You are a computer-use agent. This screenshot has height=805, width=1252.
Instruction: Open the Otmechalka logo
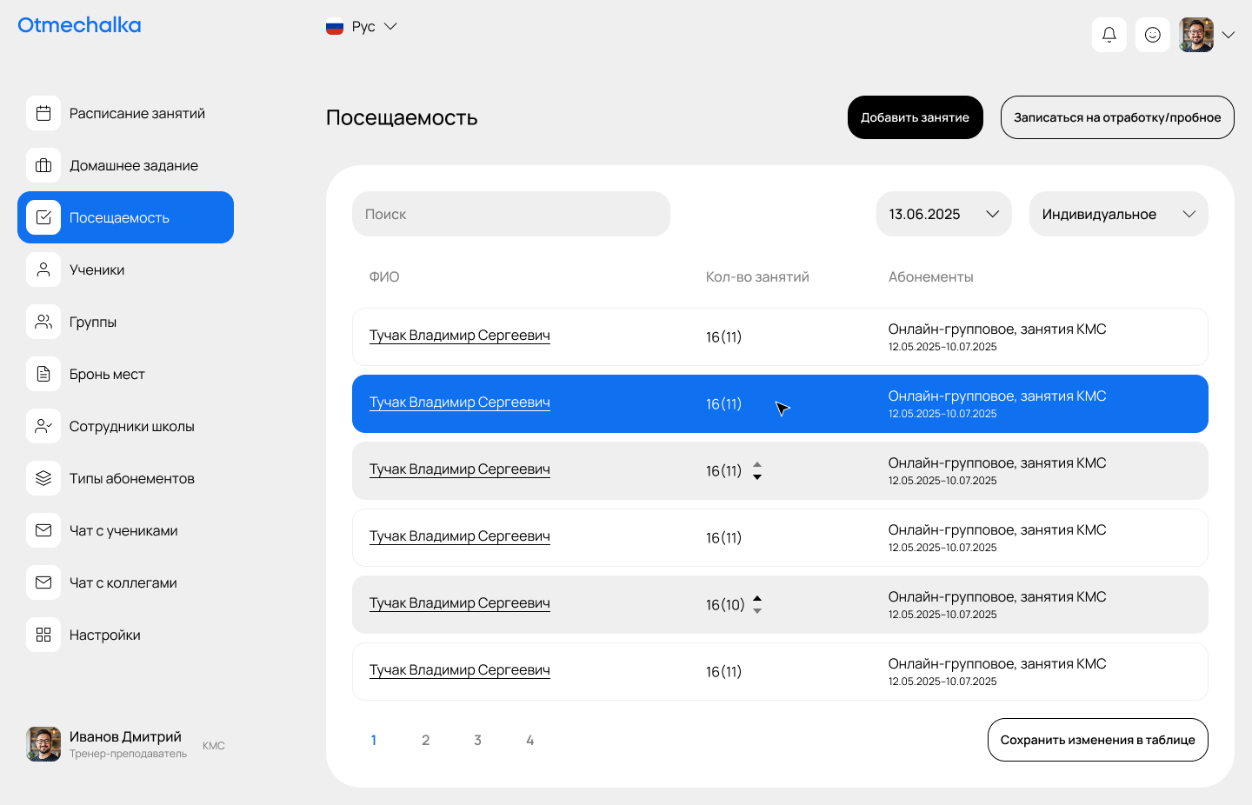(x=79, y=25)
